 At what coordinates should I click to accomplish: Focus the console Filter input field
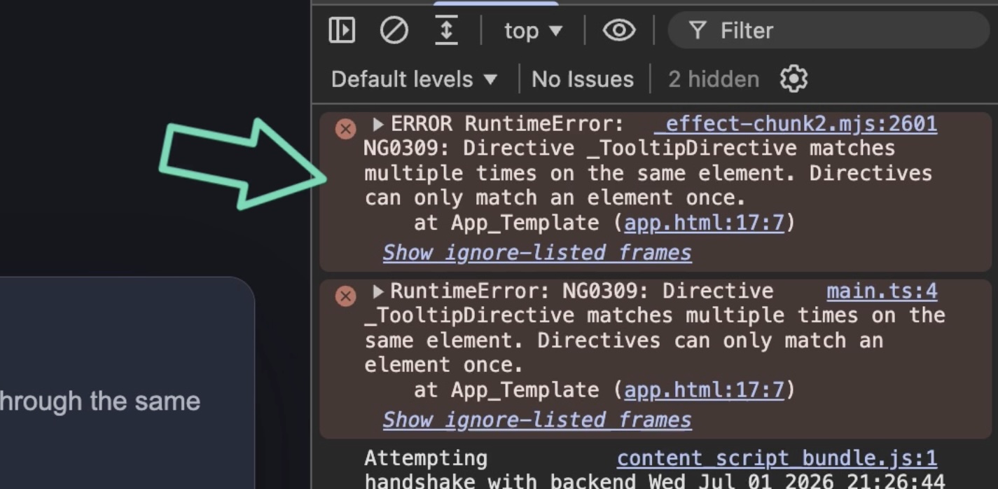pos(829,30)
